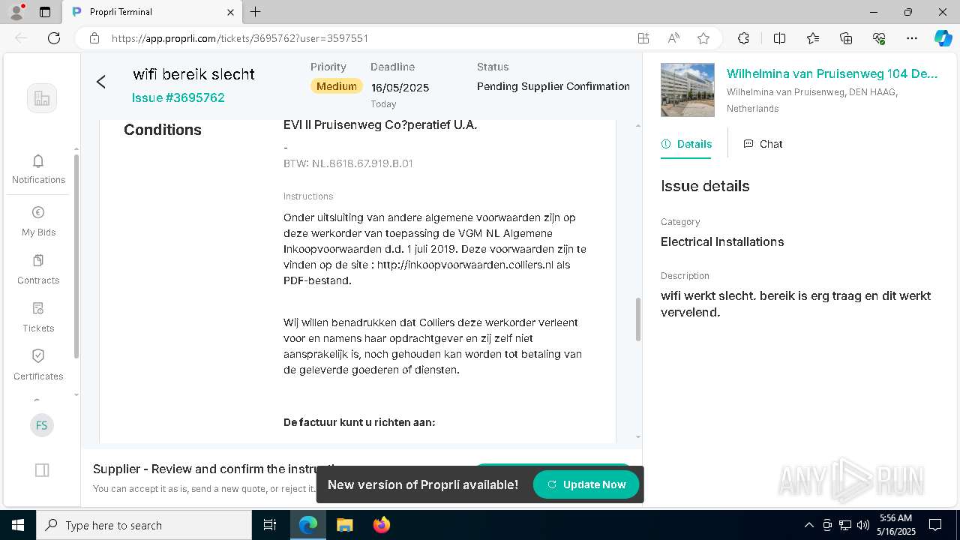The height and width of the screenshot is (540, 960).
Task: View site information lock icon
Action: click(x=94, y=38)
